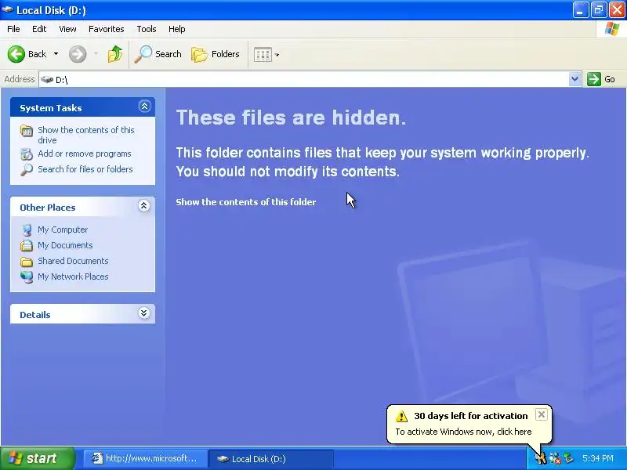
Task: Open the Views dropdown arrow
Action: [277, 54]
